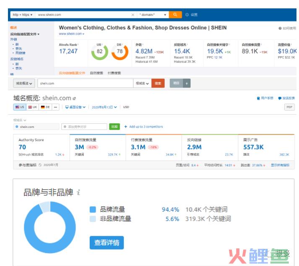Click the 94.4% brand traffic value
Image resolution: width=299 pixels, height=266 pixels.
click(170, 209)
